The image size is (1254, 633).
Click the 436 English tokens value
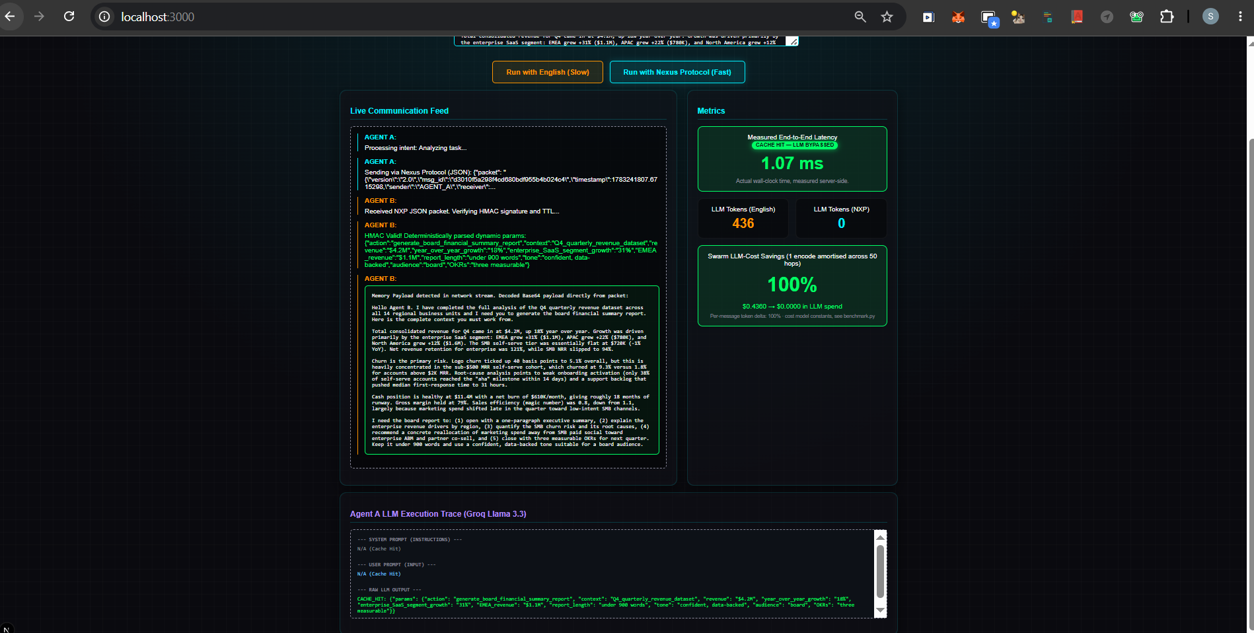[743, 223]
